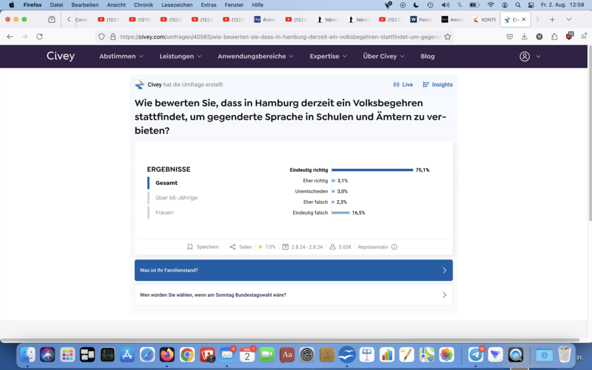Screen dimensions: 592x370
Task: Select the Frauen results filter
Action: point(164,213)
